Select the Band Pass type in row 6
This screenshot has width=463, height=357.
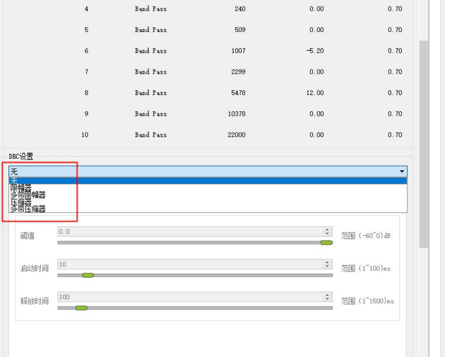click(151, 51)
